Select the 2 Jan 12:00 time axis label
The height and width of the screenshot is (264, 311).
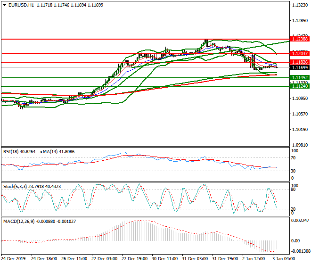tap(254, 259)
